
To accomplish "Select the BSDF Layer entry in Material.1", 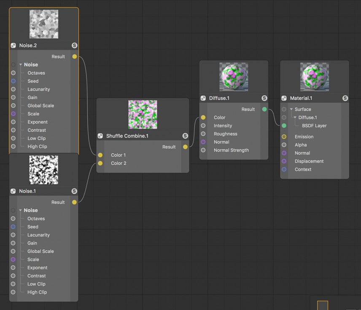I will [x=314, y=126].
